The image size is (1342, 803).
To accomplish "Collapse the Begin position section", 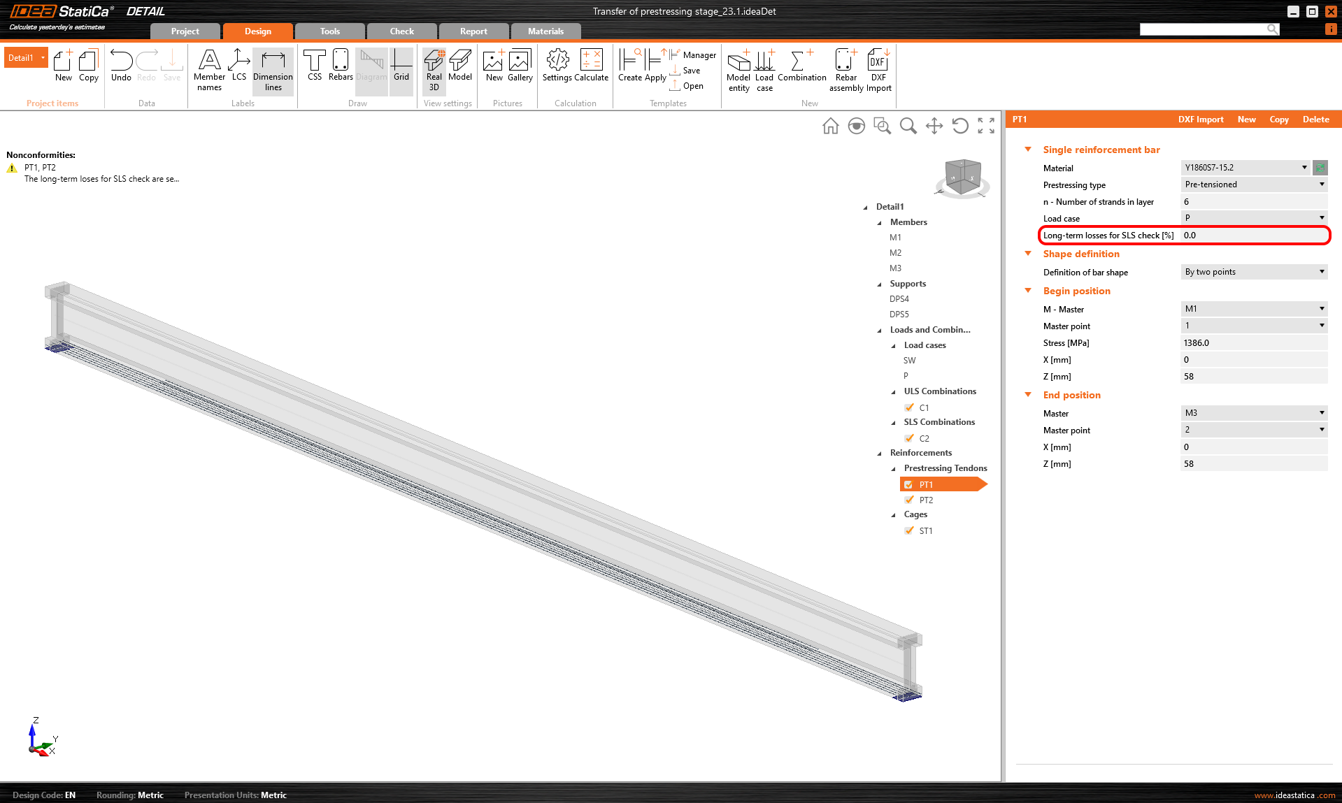I will click(x=1027, y=291).
